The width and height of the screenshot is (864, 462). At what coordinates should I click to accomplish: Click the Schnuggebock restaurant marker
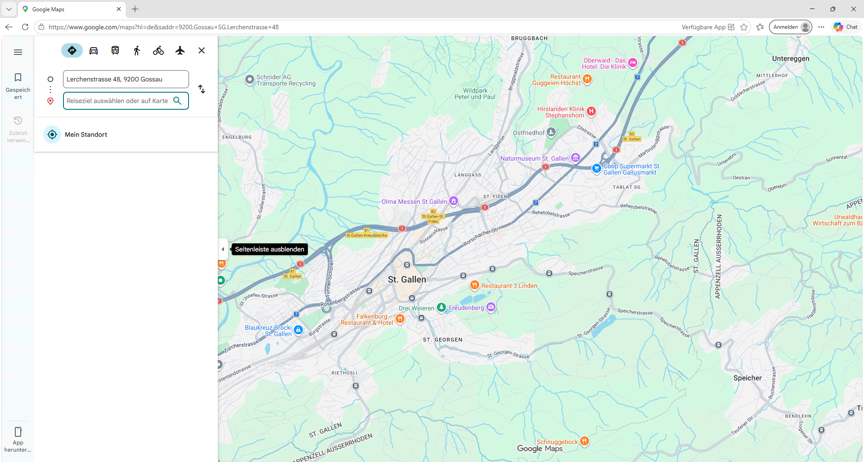(584, 441)
